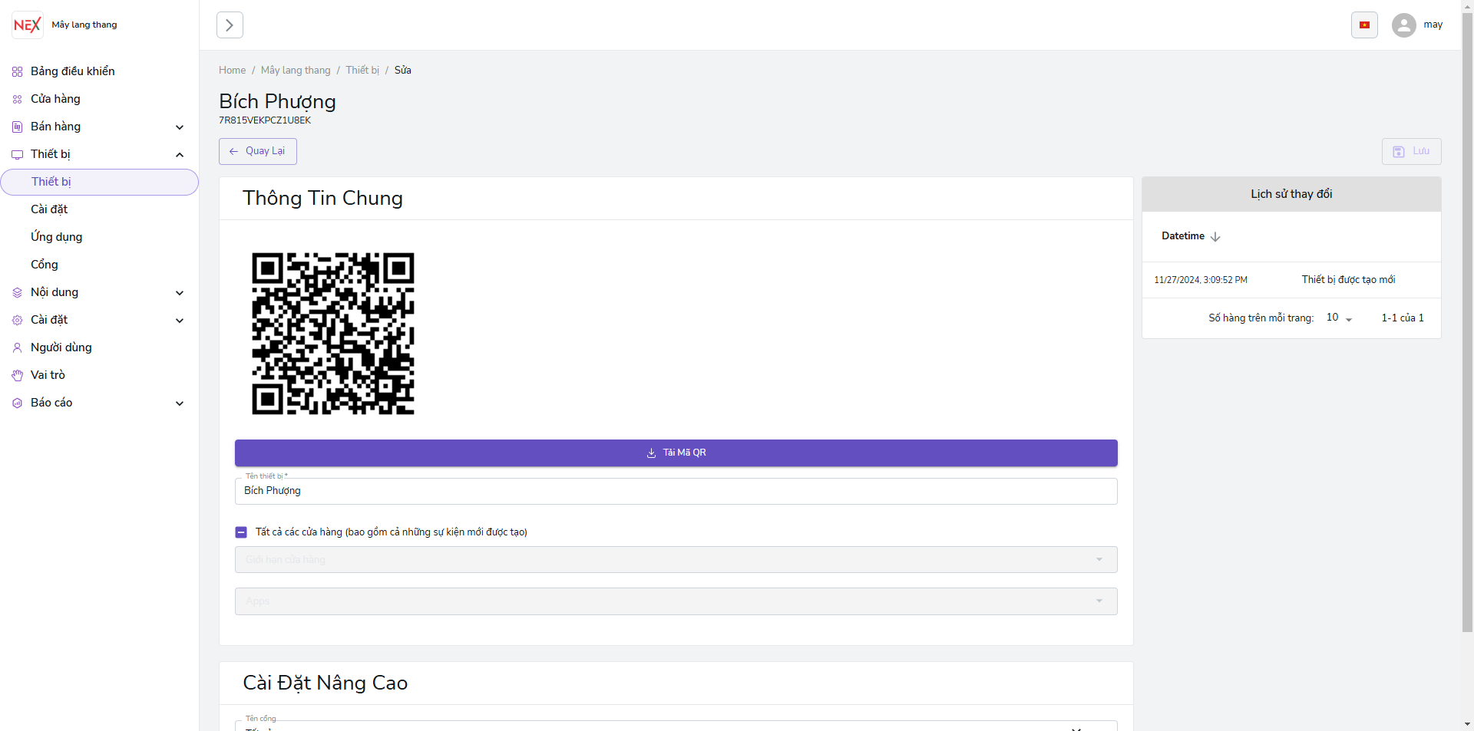The image size is (1474, 731).
Task: Click the Vai trò hand icon
Action: point(17,376)
